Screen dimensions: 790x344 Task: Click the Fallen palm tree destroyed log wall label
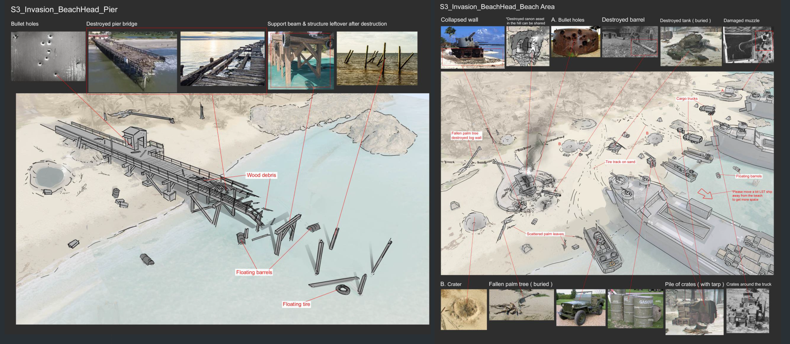(466, 136)
